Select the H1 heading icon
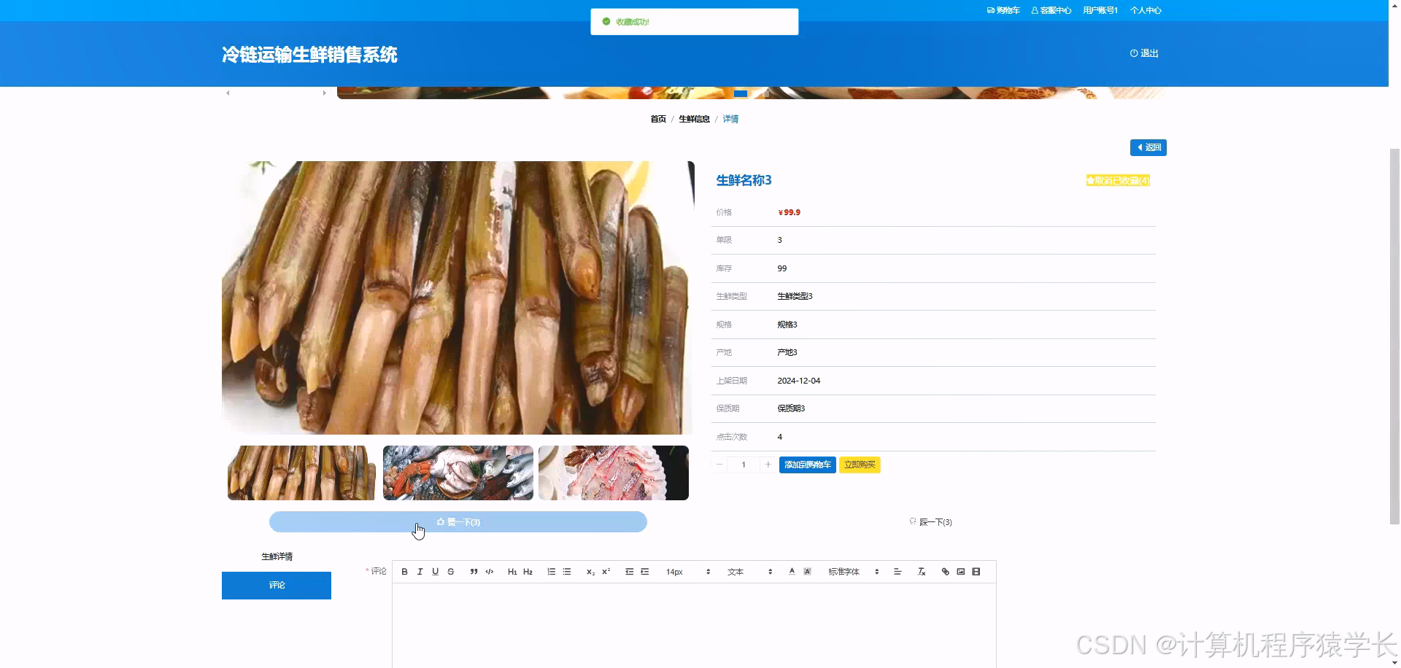The image size is (1401, 668). (512, 572)
